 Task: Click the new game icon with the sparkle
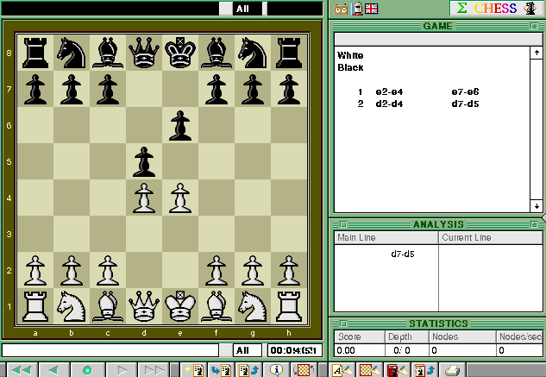[x=193, y=370]
